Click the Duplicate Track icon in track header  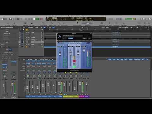[23, 30]
